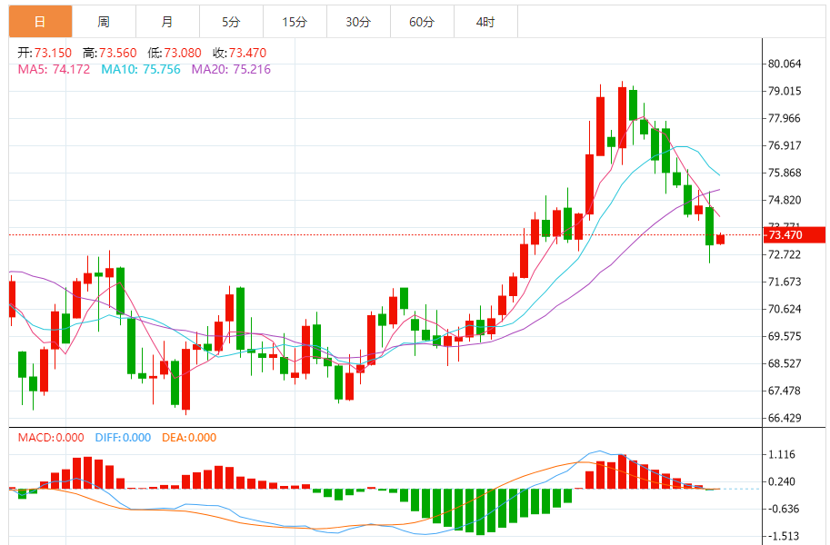Image resolution: width=830 pixels, height=545 pixels.
Task: Click the 76.917 price axis label
Action: (x=785, y=145)
